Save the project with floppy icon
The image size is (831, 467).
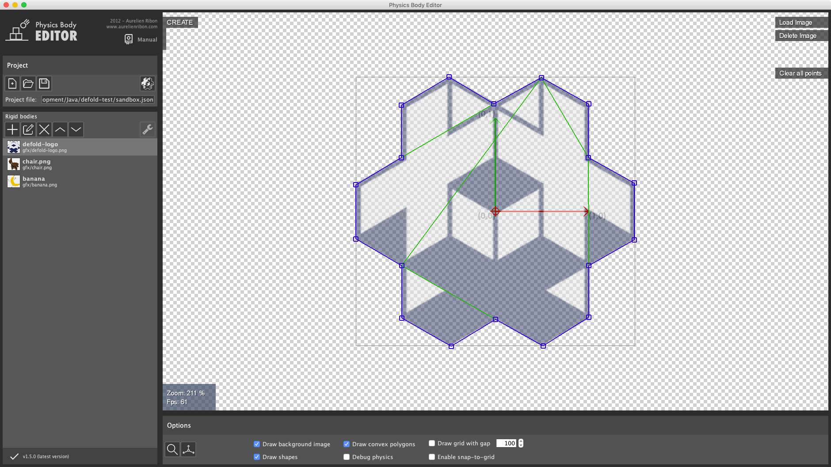(44, 84)
